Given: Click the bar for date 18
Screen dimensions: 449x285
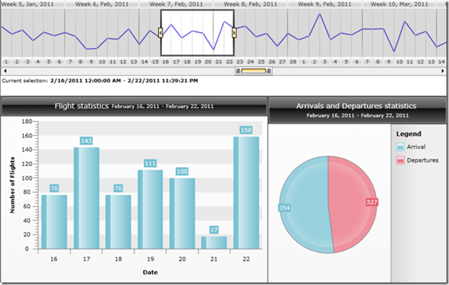Looking at the screenshot, I should pos(118,222).
